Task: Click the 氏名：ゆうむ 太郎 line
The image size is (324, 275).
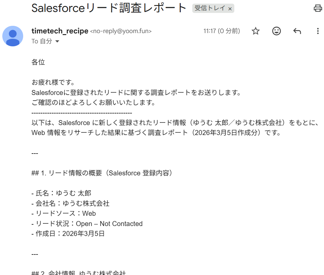Action: (63, 193)
